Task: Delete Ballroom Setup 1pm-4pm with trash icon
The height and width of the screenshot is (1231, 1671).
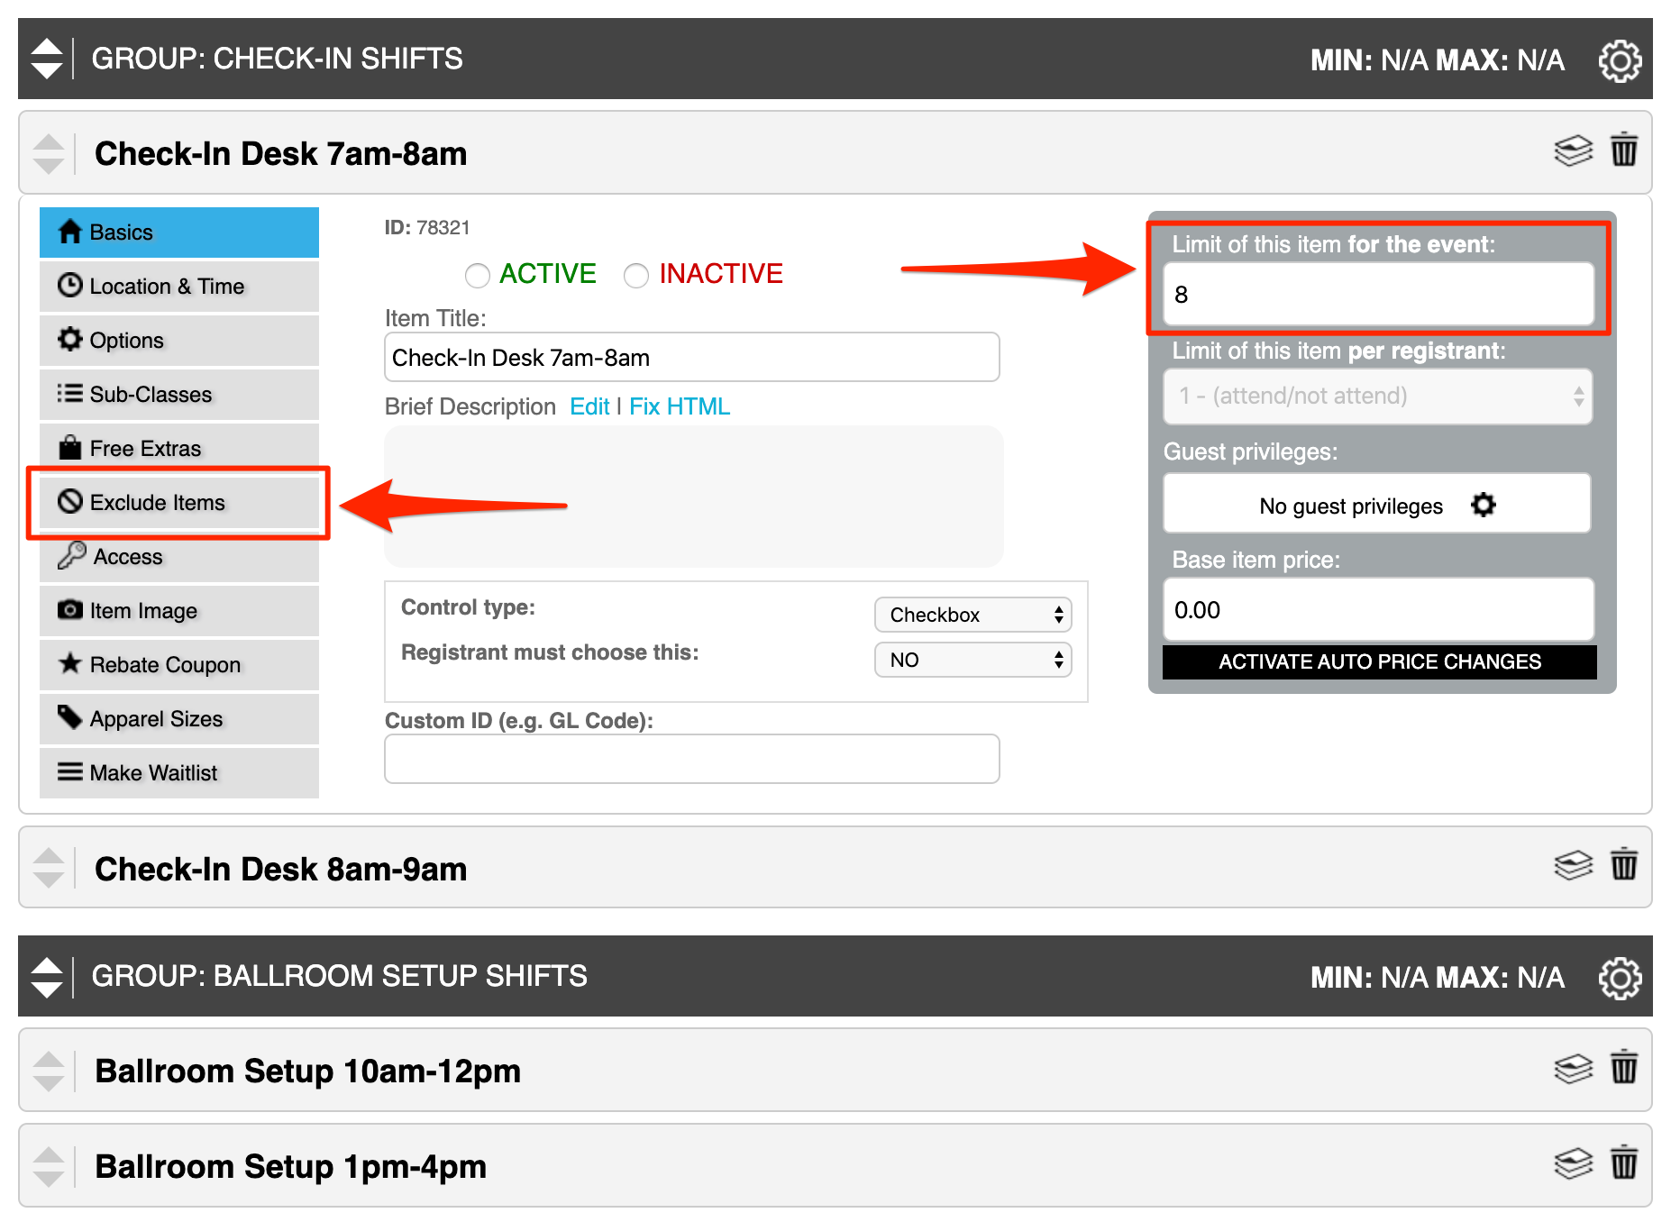Action: point(1624,1163)
